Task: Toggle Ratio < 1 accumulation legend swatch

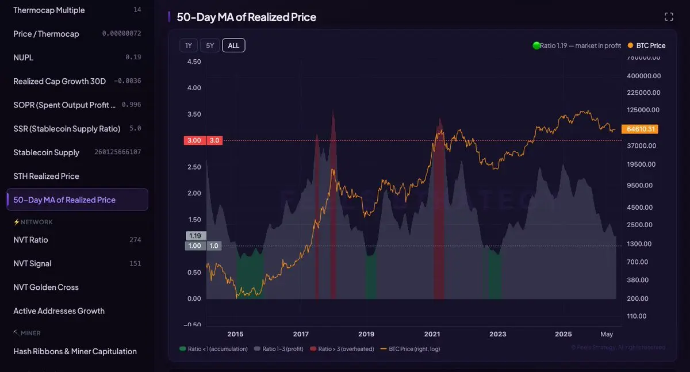Action: [x=182, y=349]
